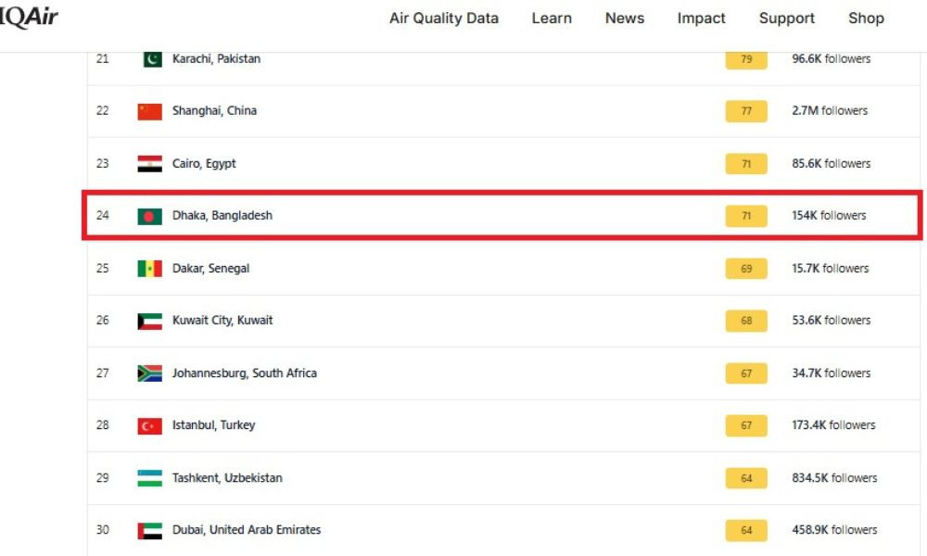Click the Bangladesh flag icon

tap(149, 216)
